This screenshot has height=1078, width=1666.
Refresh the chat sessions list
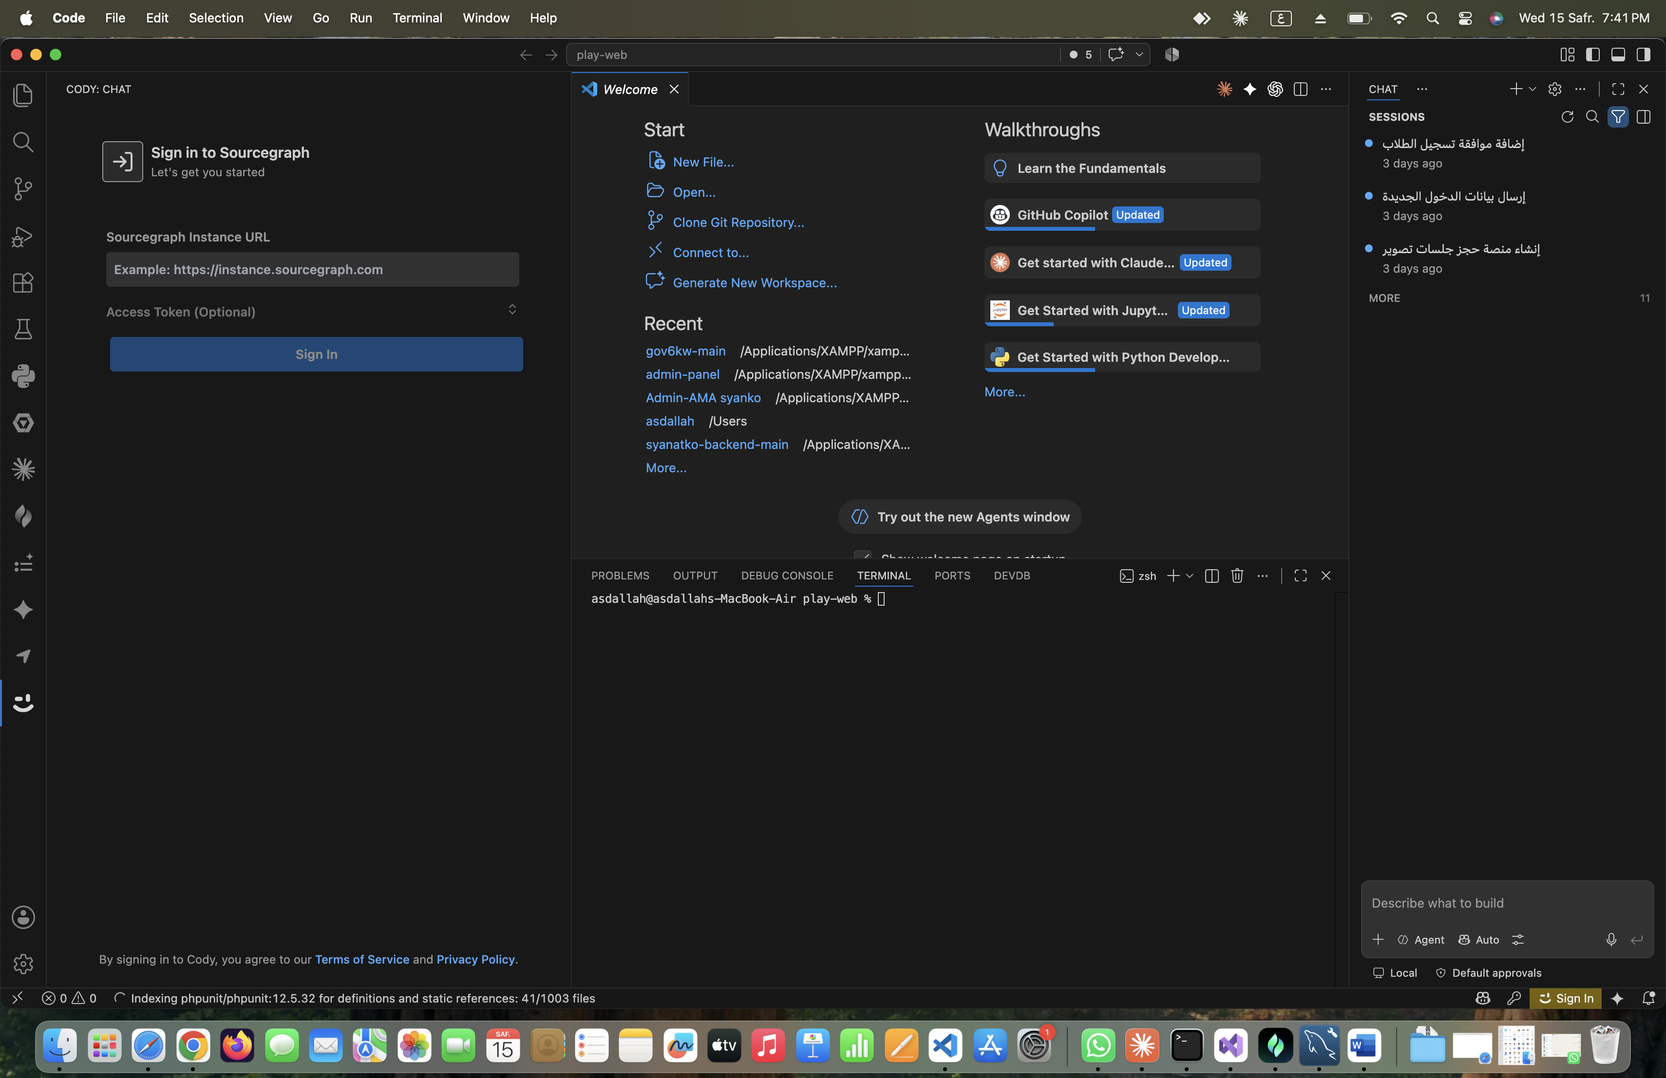1567,117
